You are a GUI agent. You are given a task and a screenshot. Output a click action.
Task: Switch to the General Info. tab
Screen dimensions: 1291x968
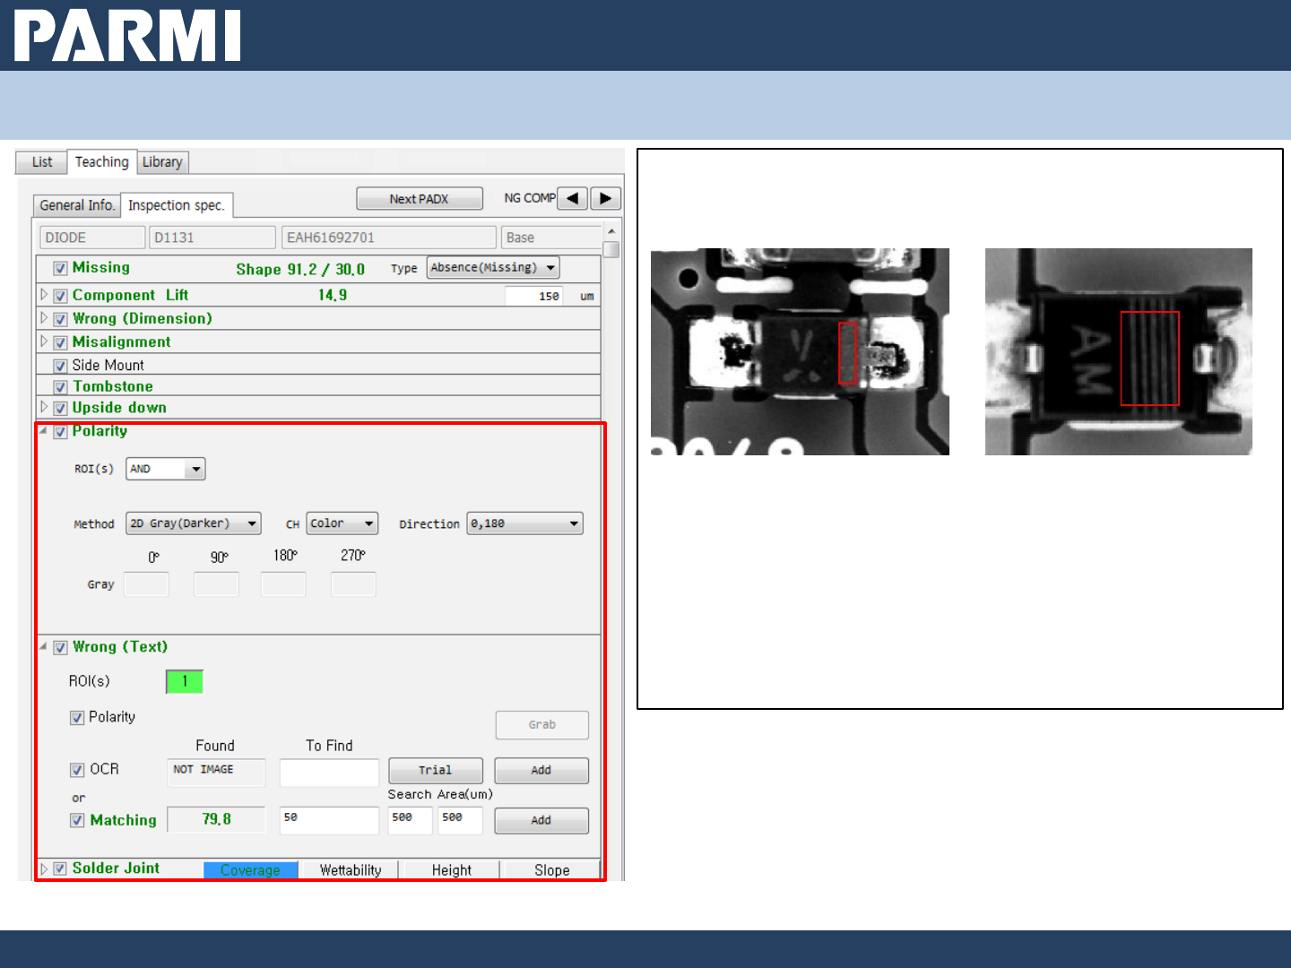point(77,205)
